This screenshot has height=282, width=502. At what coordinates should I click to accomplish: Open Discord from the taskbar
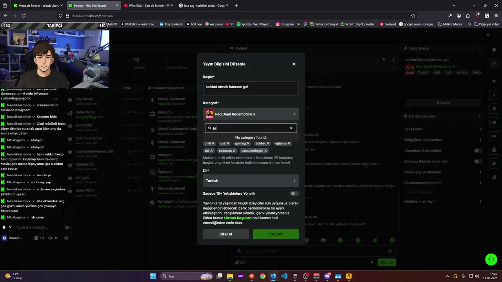click(x=327, y=276)
